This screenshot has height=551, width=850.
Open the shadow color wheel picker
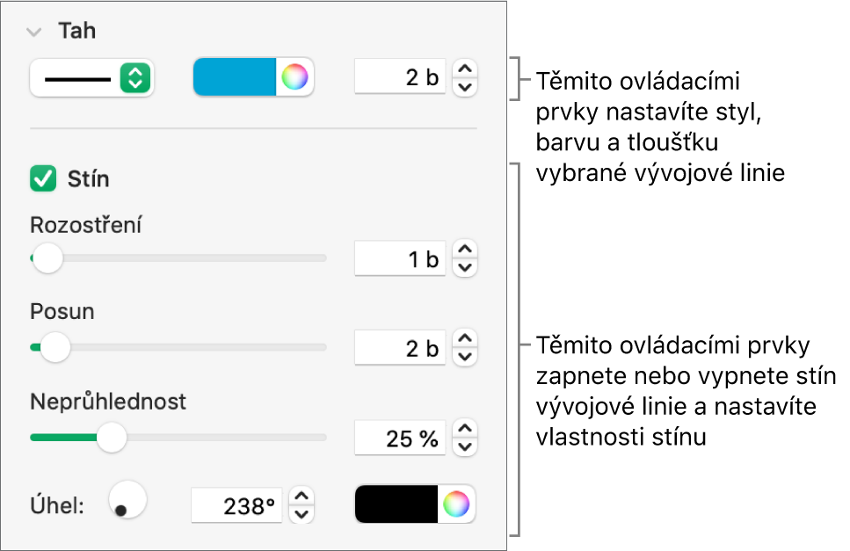pyautogui.click(x=457, y=504)
